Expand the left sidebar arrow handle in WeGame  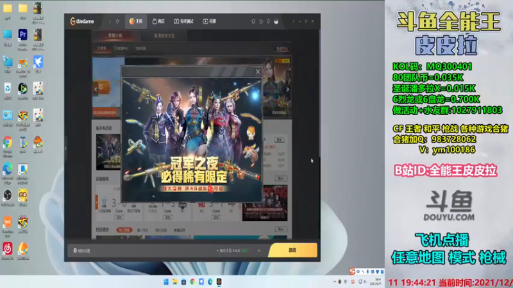click(x=66, y=148)
